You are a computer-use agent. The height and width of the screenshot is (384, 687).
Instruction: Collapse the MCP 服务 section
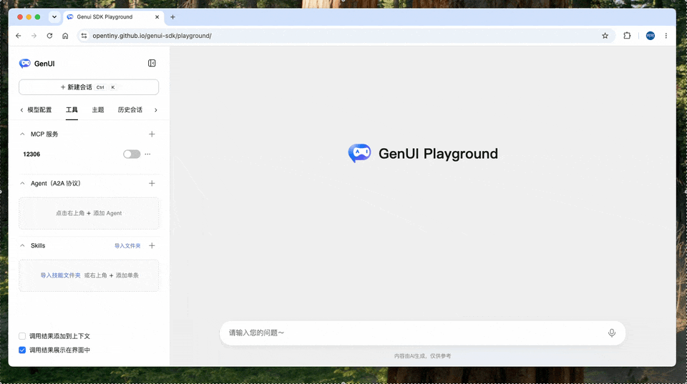(x=22, y=134)
